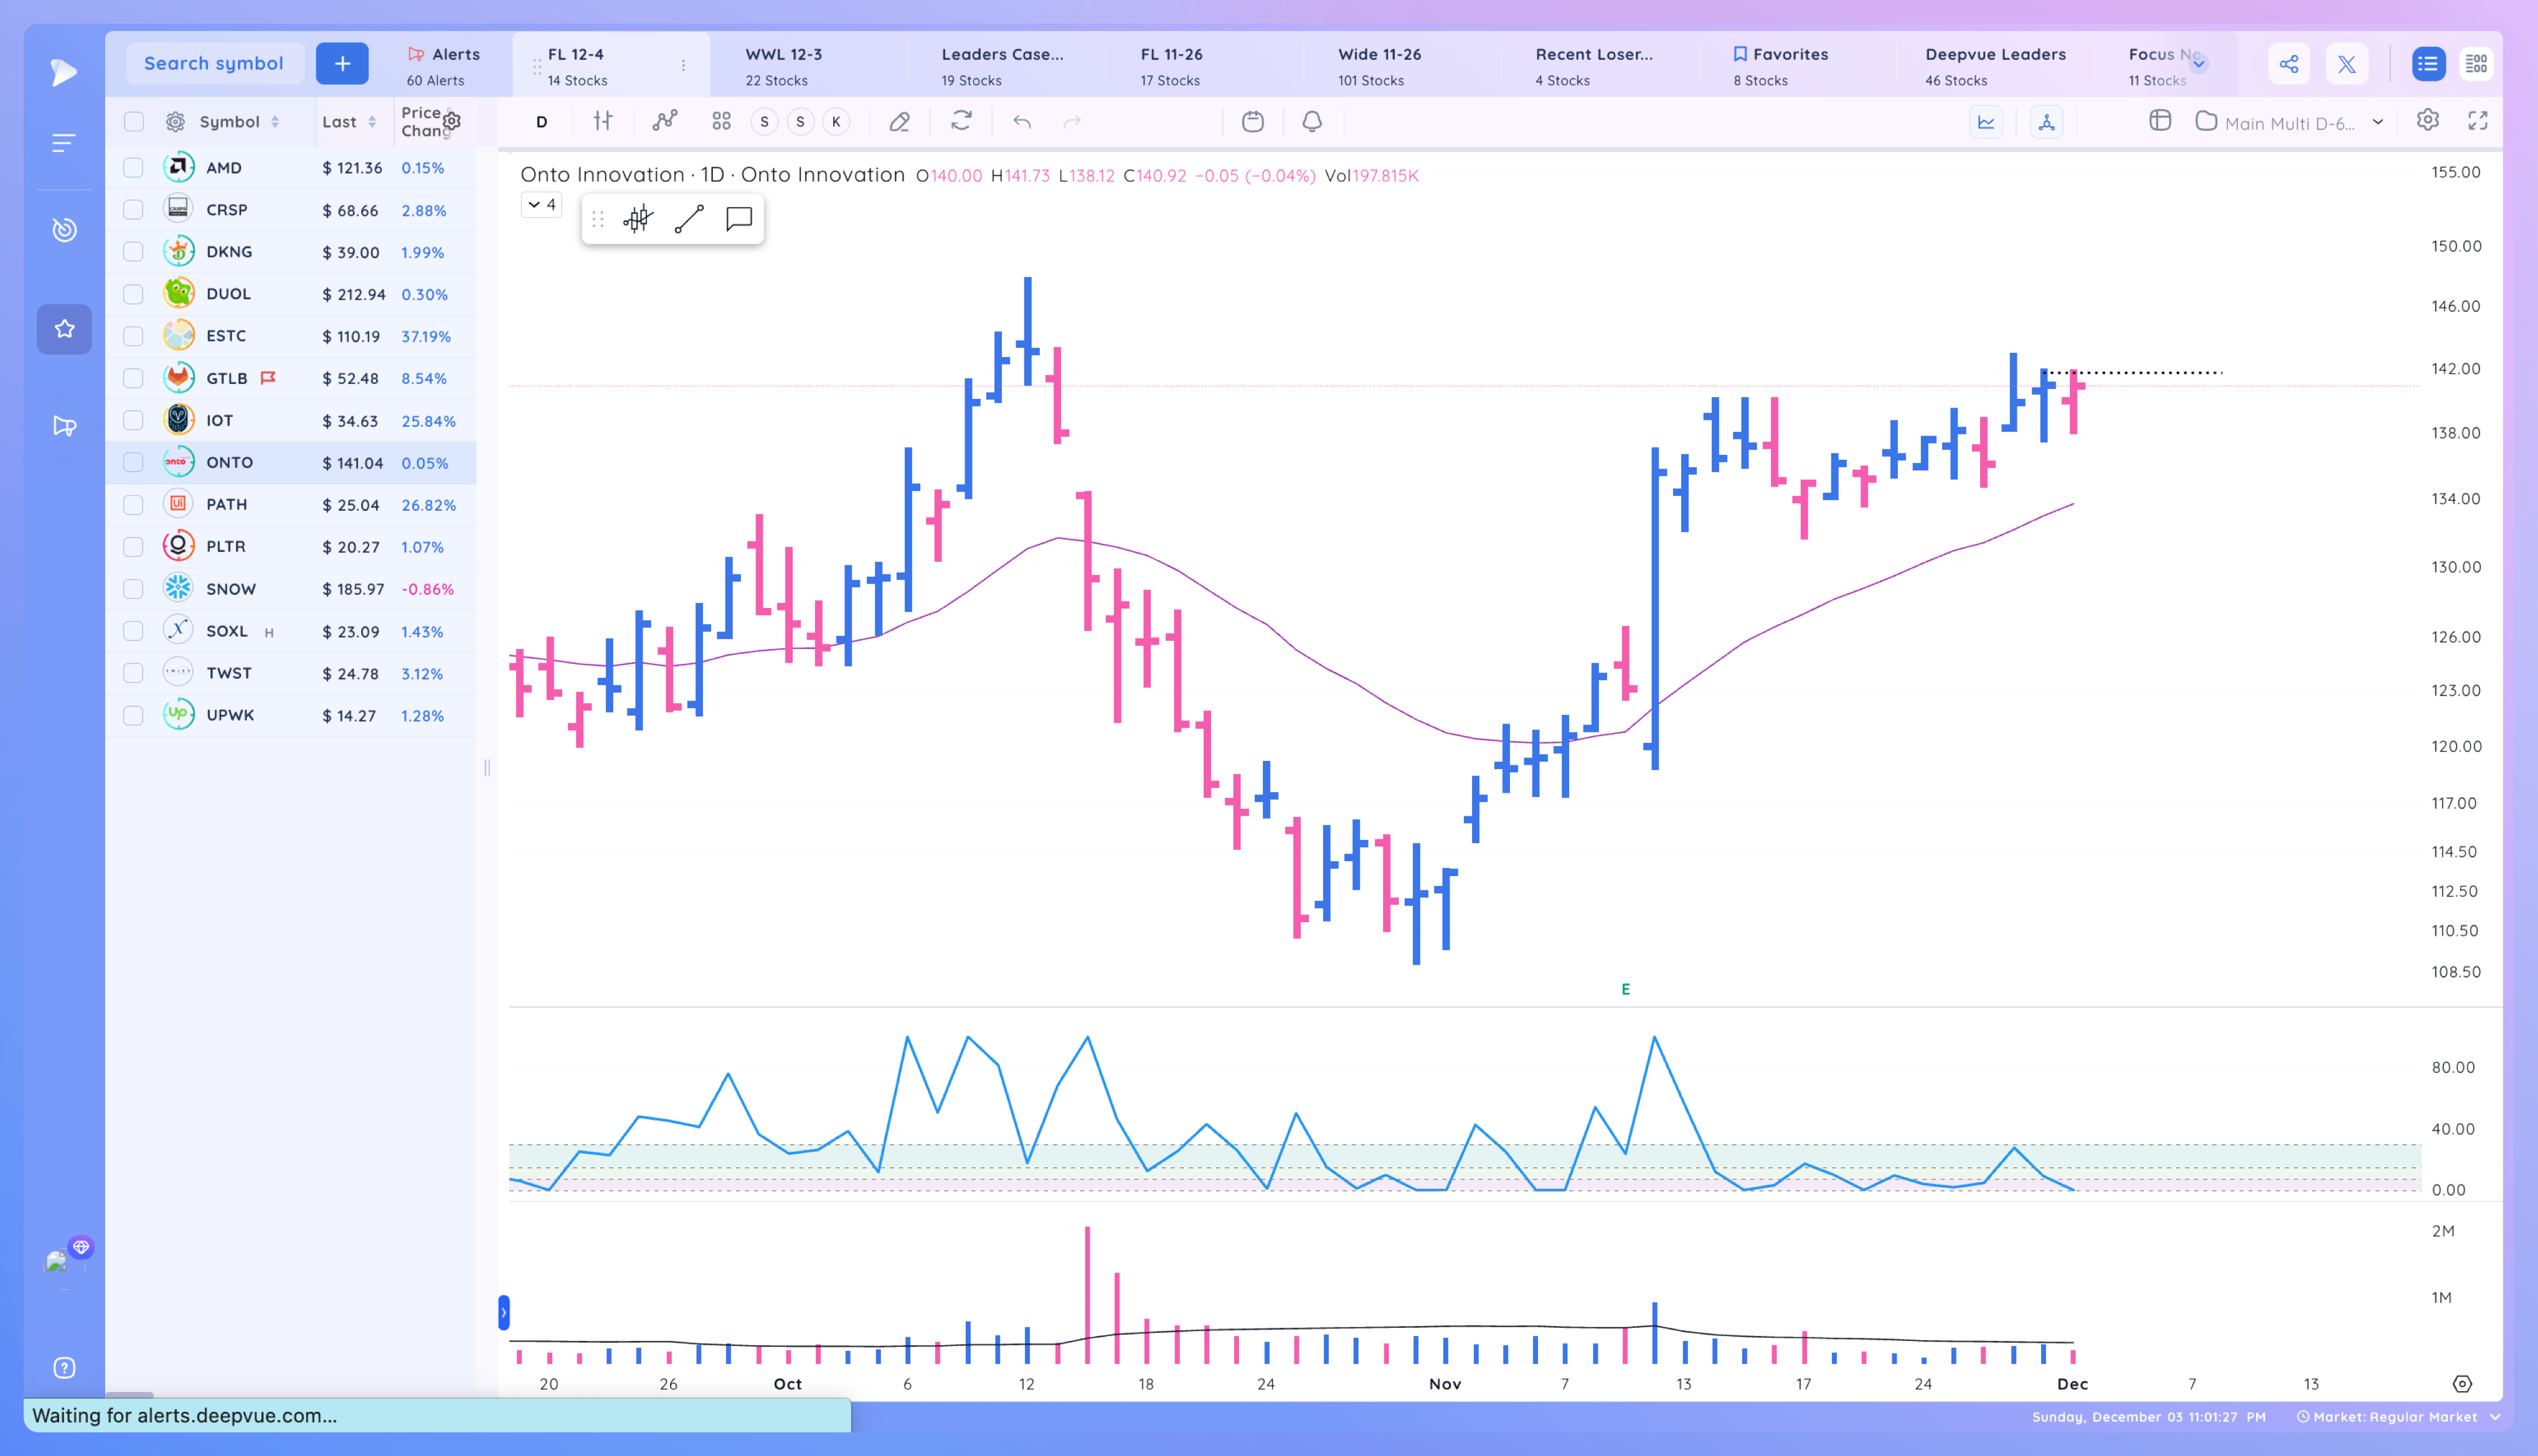Switch to the FL 11-26 watchlist tab
The width and height of the screenshot is (2538, 1456).
[x=1202, y=66]
